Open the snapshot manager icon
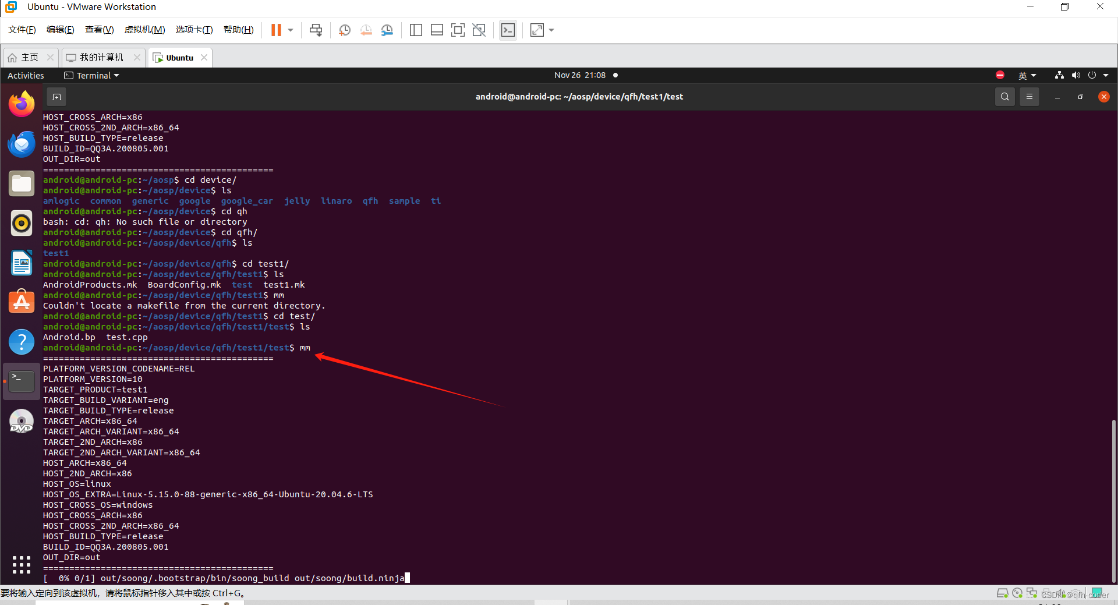 click(x=387, y=30)
